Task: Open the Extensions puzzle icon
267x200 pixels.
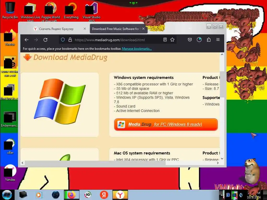Action: tap(209, 40)
